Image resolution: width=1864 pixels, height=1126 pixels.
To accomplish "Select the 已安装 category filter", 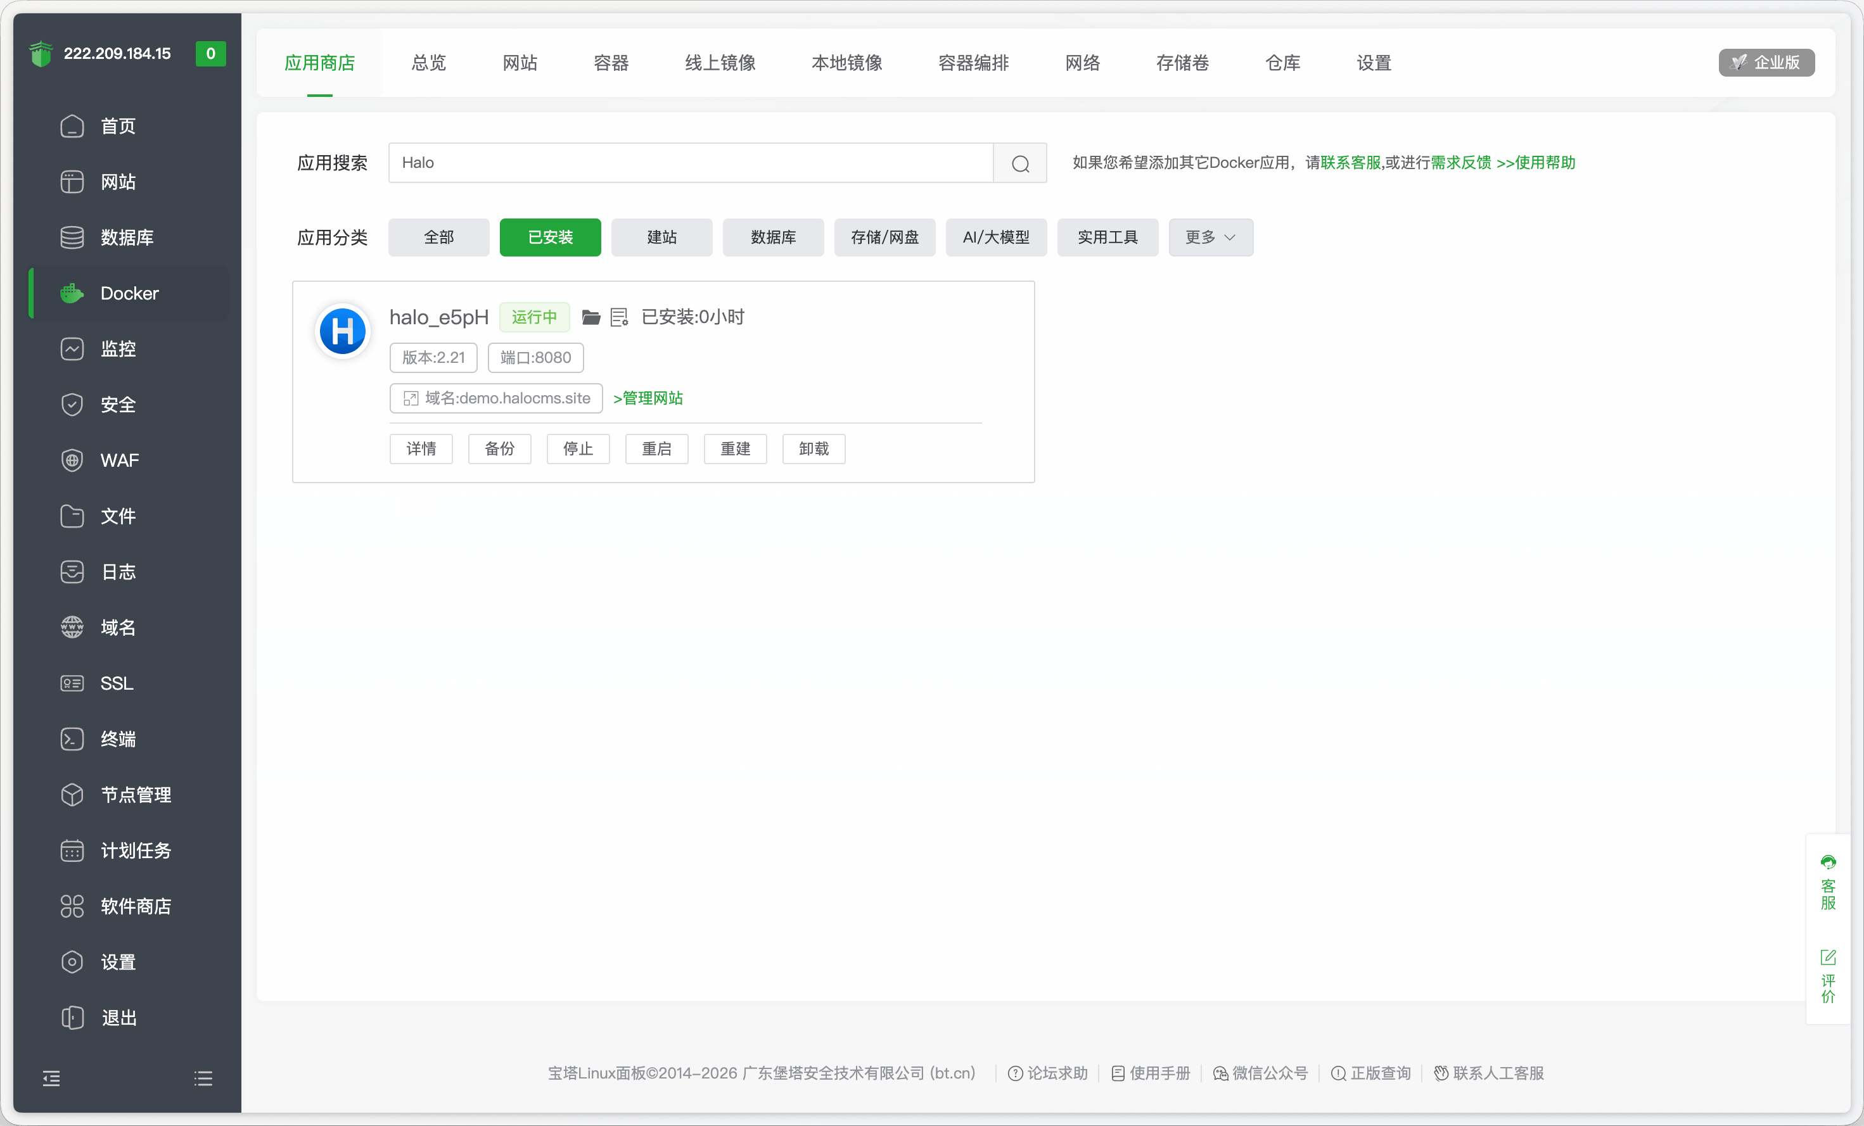I will click(x=550, y=237).
